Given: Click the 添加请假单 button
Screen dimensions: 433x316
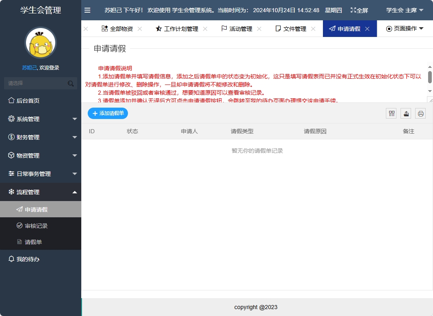Looking at the screenshot, I should pos(108,113).
